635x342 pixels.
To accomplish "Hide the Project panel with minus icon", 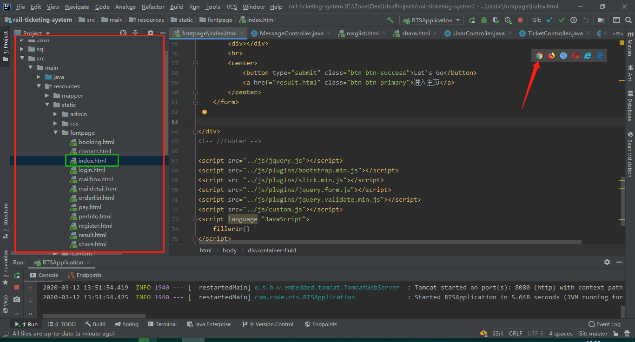I will coord(162,33).
